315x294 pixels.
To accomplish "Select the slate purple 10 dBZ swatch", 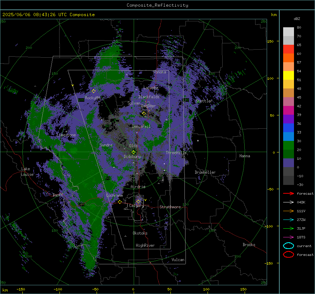I will 288,163.
